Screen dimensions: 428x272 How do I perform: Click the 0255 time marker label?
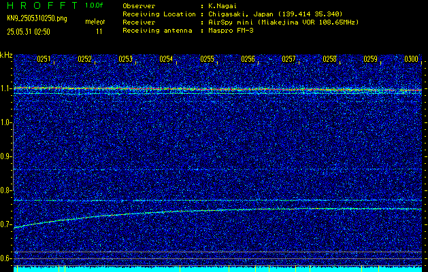[x=207, y=59]
